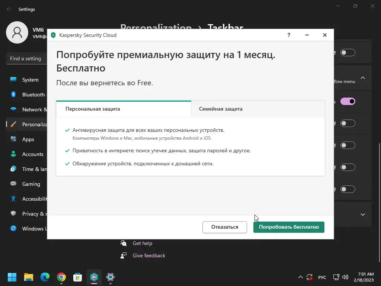Show hidden system tray icons

300,277
